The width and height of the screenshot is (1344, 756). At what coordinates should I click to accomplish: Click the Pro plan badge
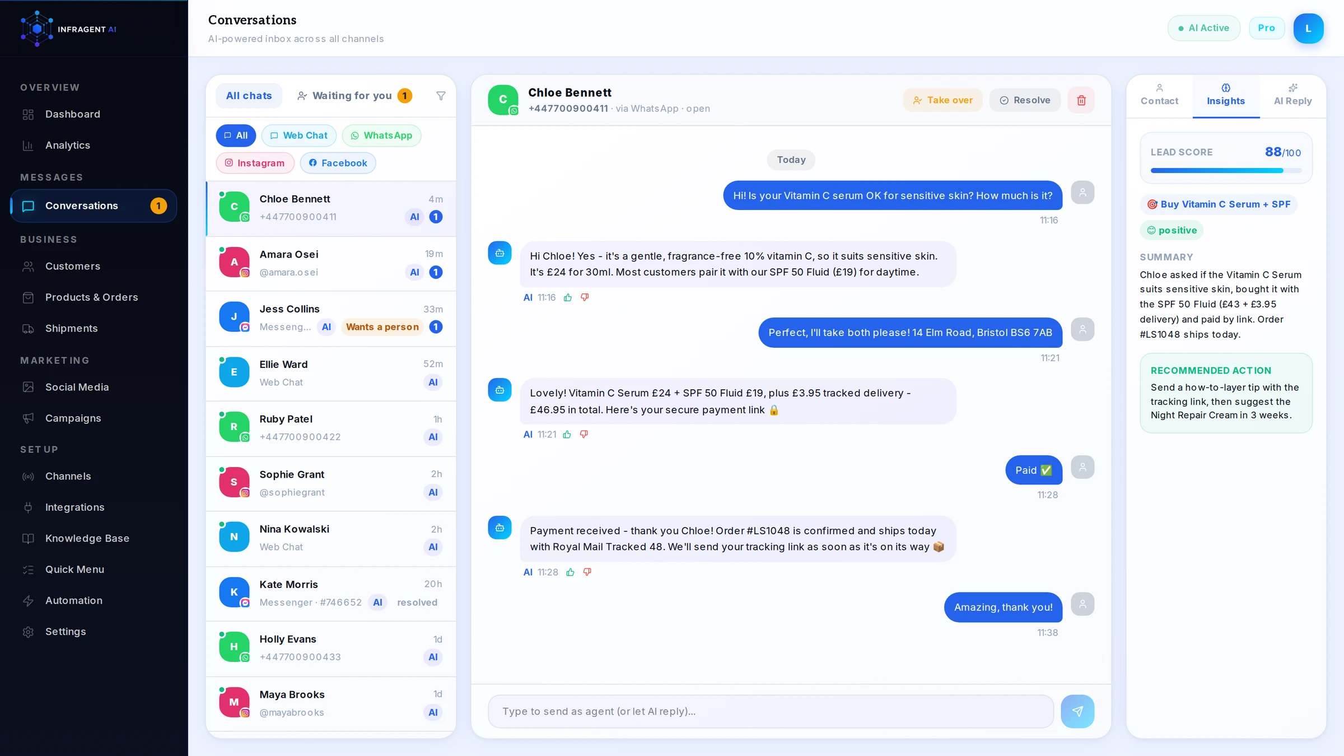[1266, 28]
